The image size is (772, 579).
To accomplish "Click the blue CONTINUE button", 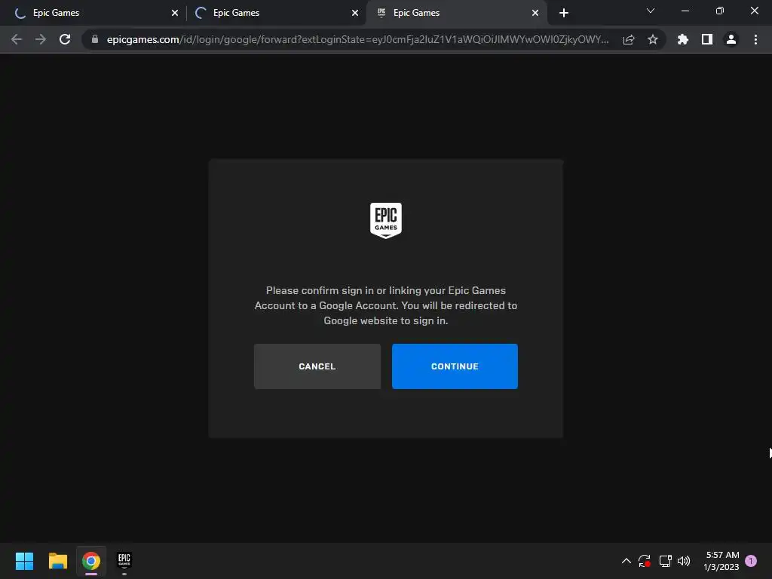I will click(455, 366).
